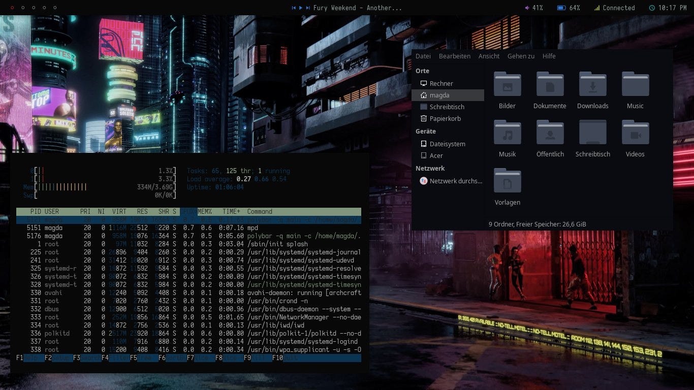The height and width of the screenshot is (390, 694).
Task: Sort htop by the PID column header
Action: [36, 212]
